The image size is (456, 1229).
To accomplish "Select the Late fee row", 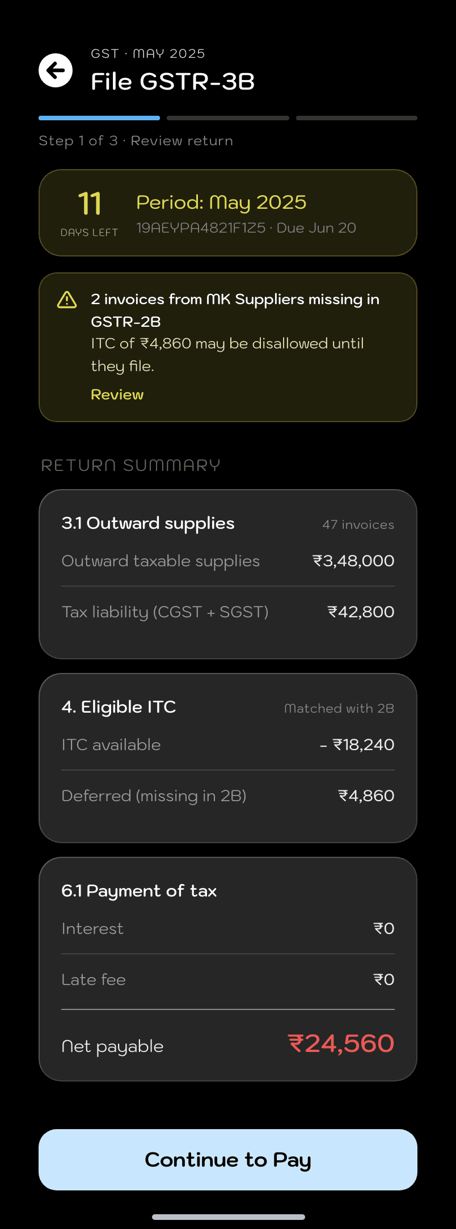I will click(x=228, y=979).
